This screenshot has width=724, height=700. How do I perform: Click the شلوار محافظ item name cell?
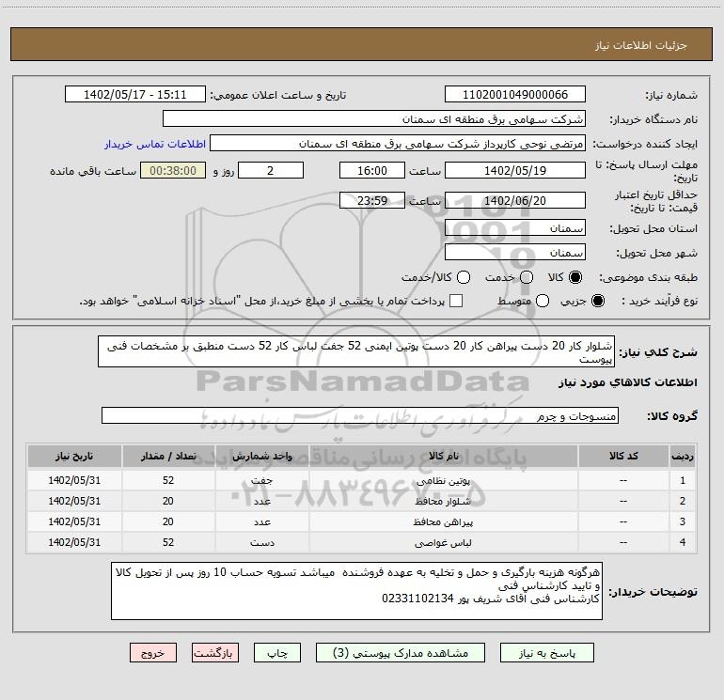(443, 501)
